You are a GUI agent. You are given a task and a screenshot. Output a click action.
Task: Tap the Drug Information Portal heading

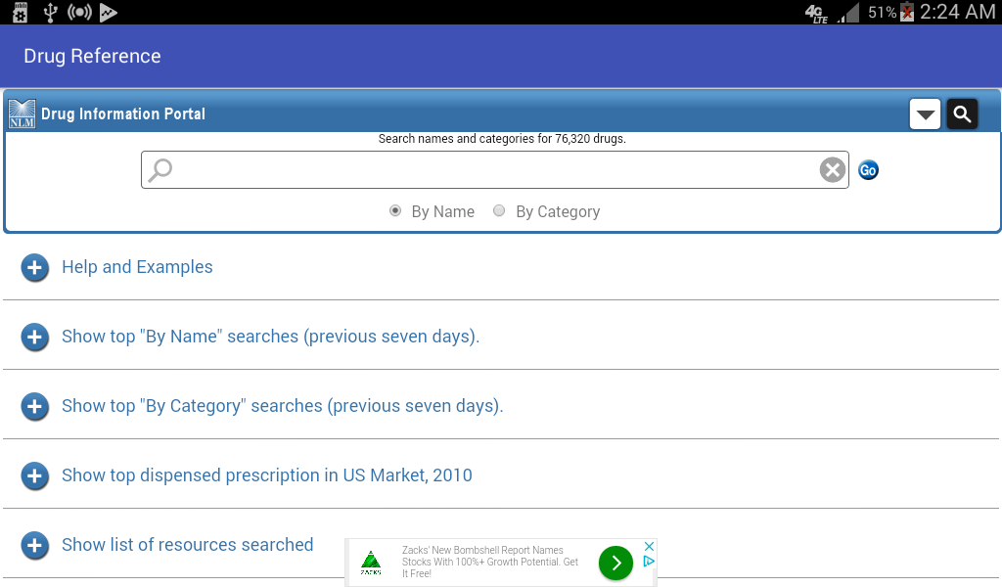tap(123, 113)
